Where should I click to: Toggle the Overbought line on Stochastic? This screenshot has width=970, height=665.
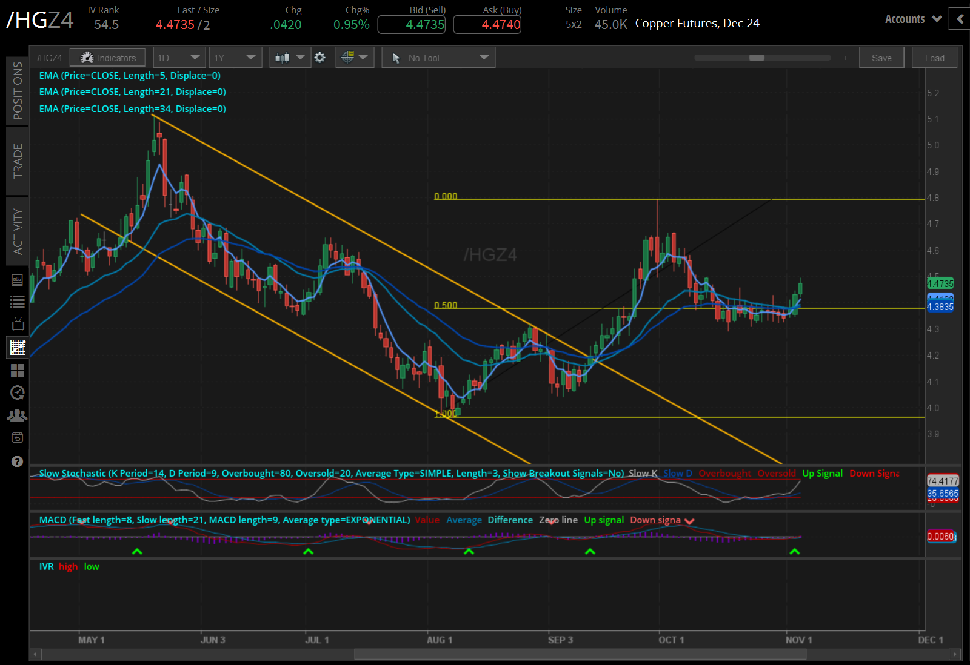(x=725, y=473)
